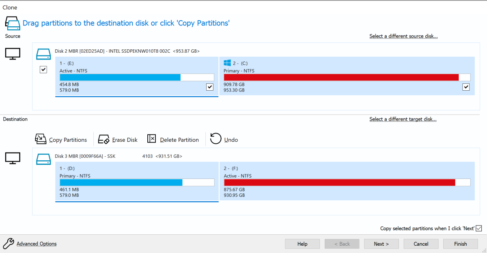Image resolution: width=487 pixels, height=253 pixels.
Task: Open the Advanced Options link
Action: (x=37, y=244)
